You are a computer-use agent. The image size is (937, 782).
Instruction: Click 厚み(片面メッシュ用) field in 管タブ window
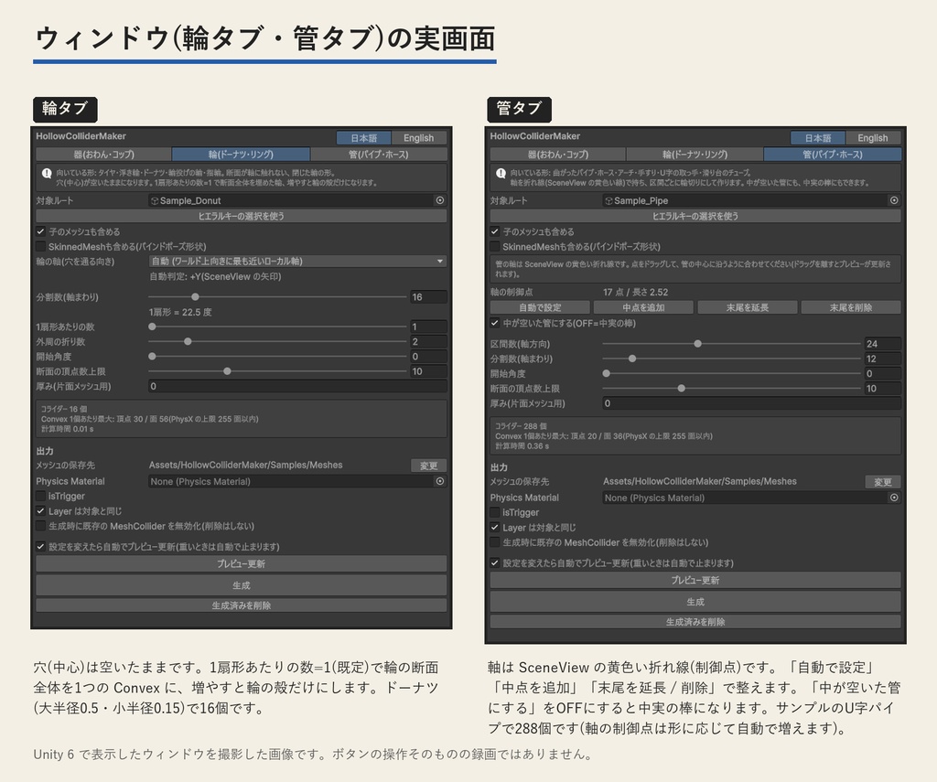pyautogui.click(x=752, y=403)
